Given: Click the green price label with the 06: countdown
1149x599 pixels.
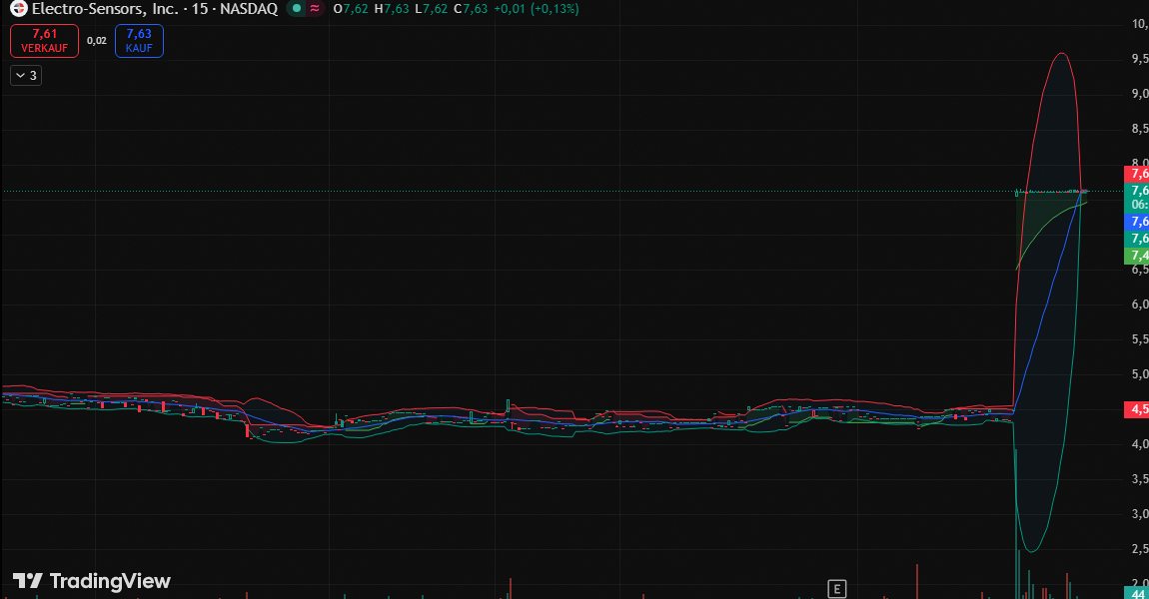Looking at the screenshot, I should click(x=1137, y=197).
